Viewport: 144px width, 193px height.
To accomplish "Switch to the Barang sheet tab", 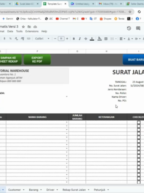I will [33, 190].
